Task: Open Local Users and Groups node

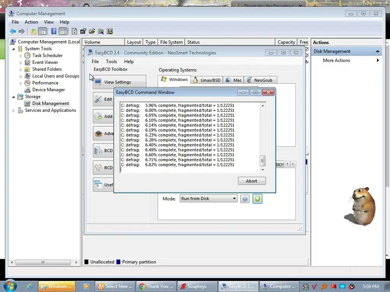Action: coord(56,76)
